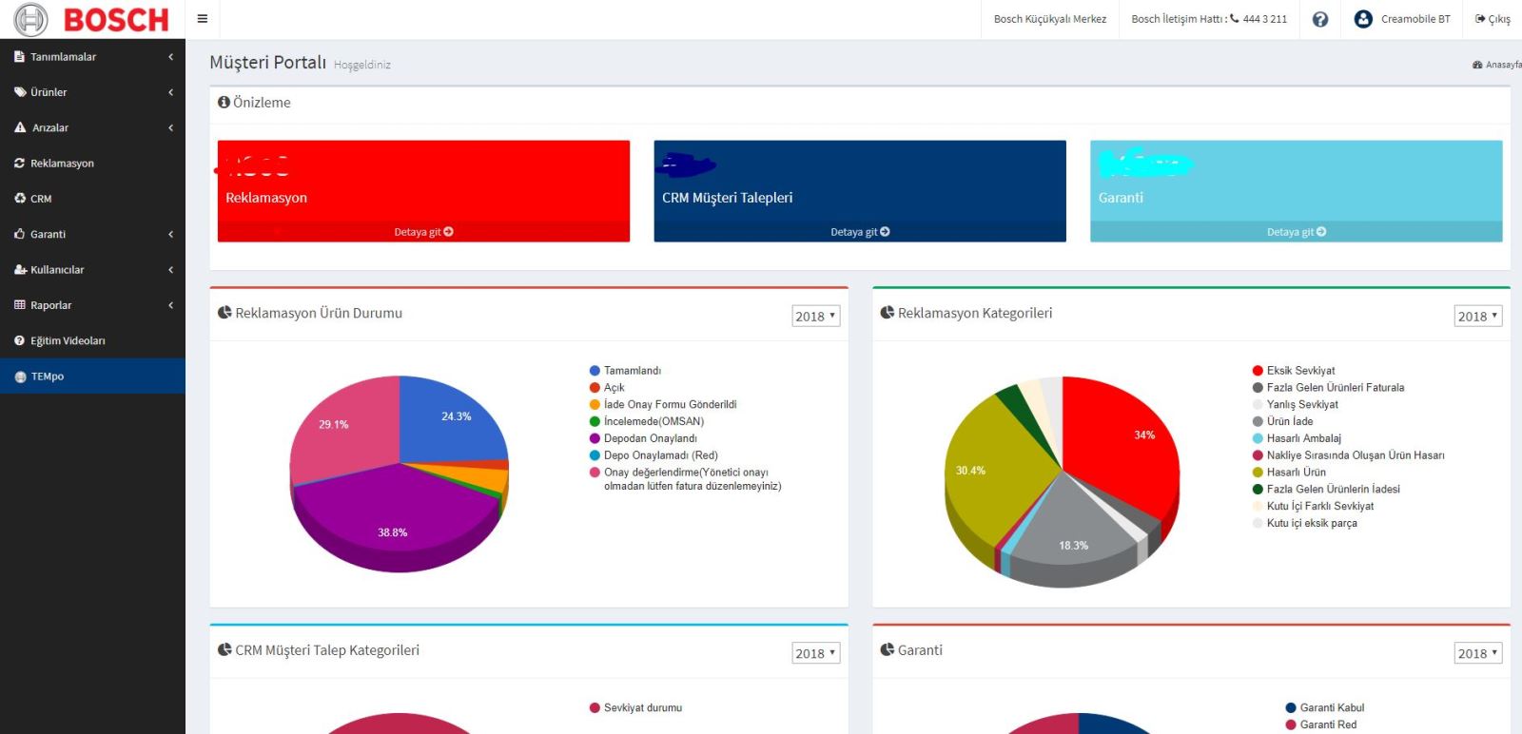Toggle Eksik Sevkiyat legend entry
This screenshot has height=734, width=1522.
tap(1294, 371)
